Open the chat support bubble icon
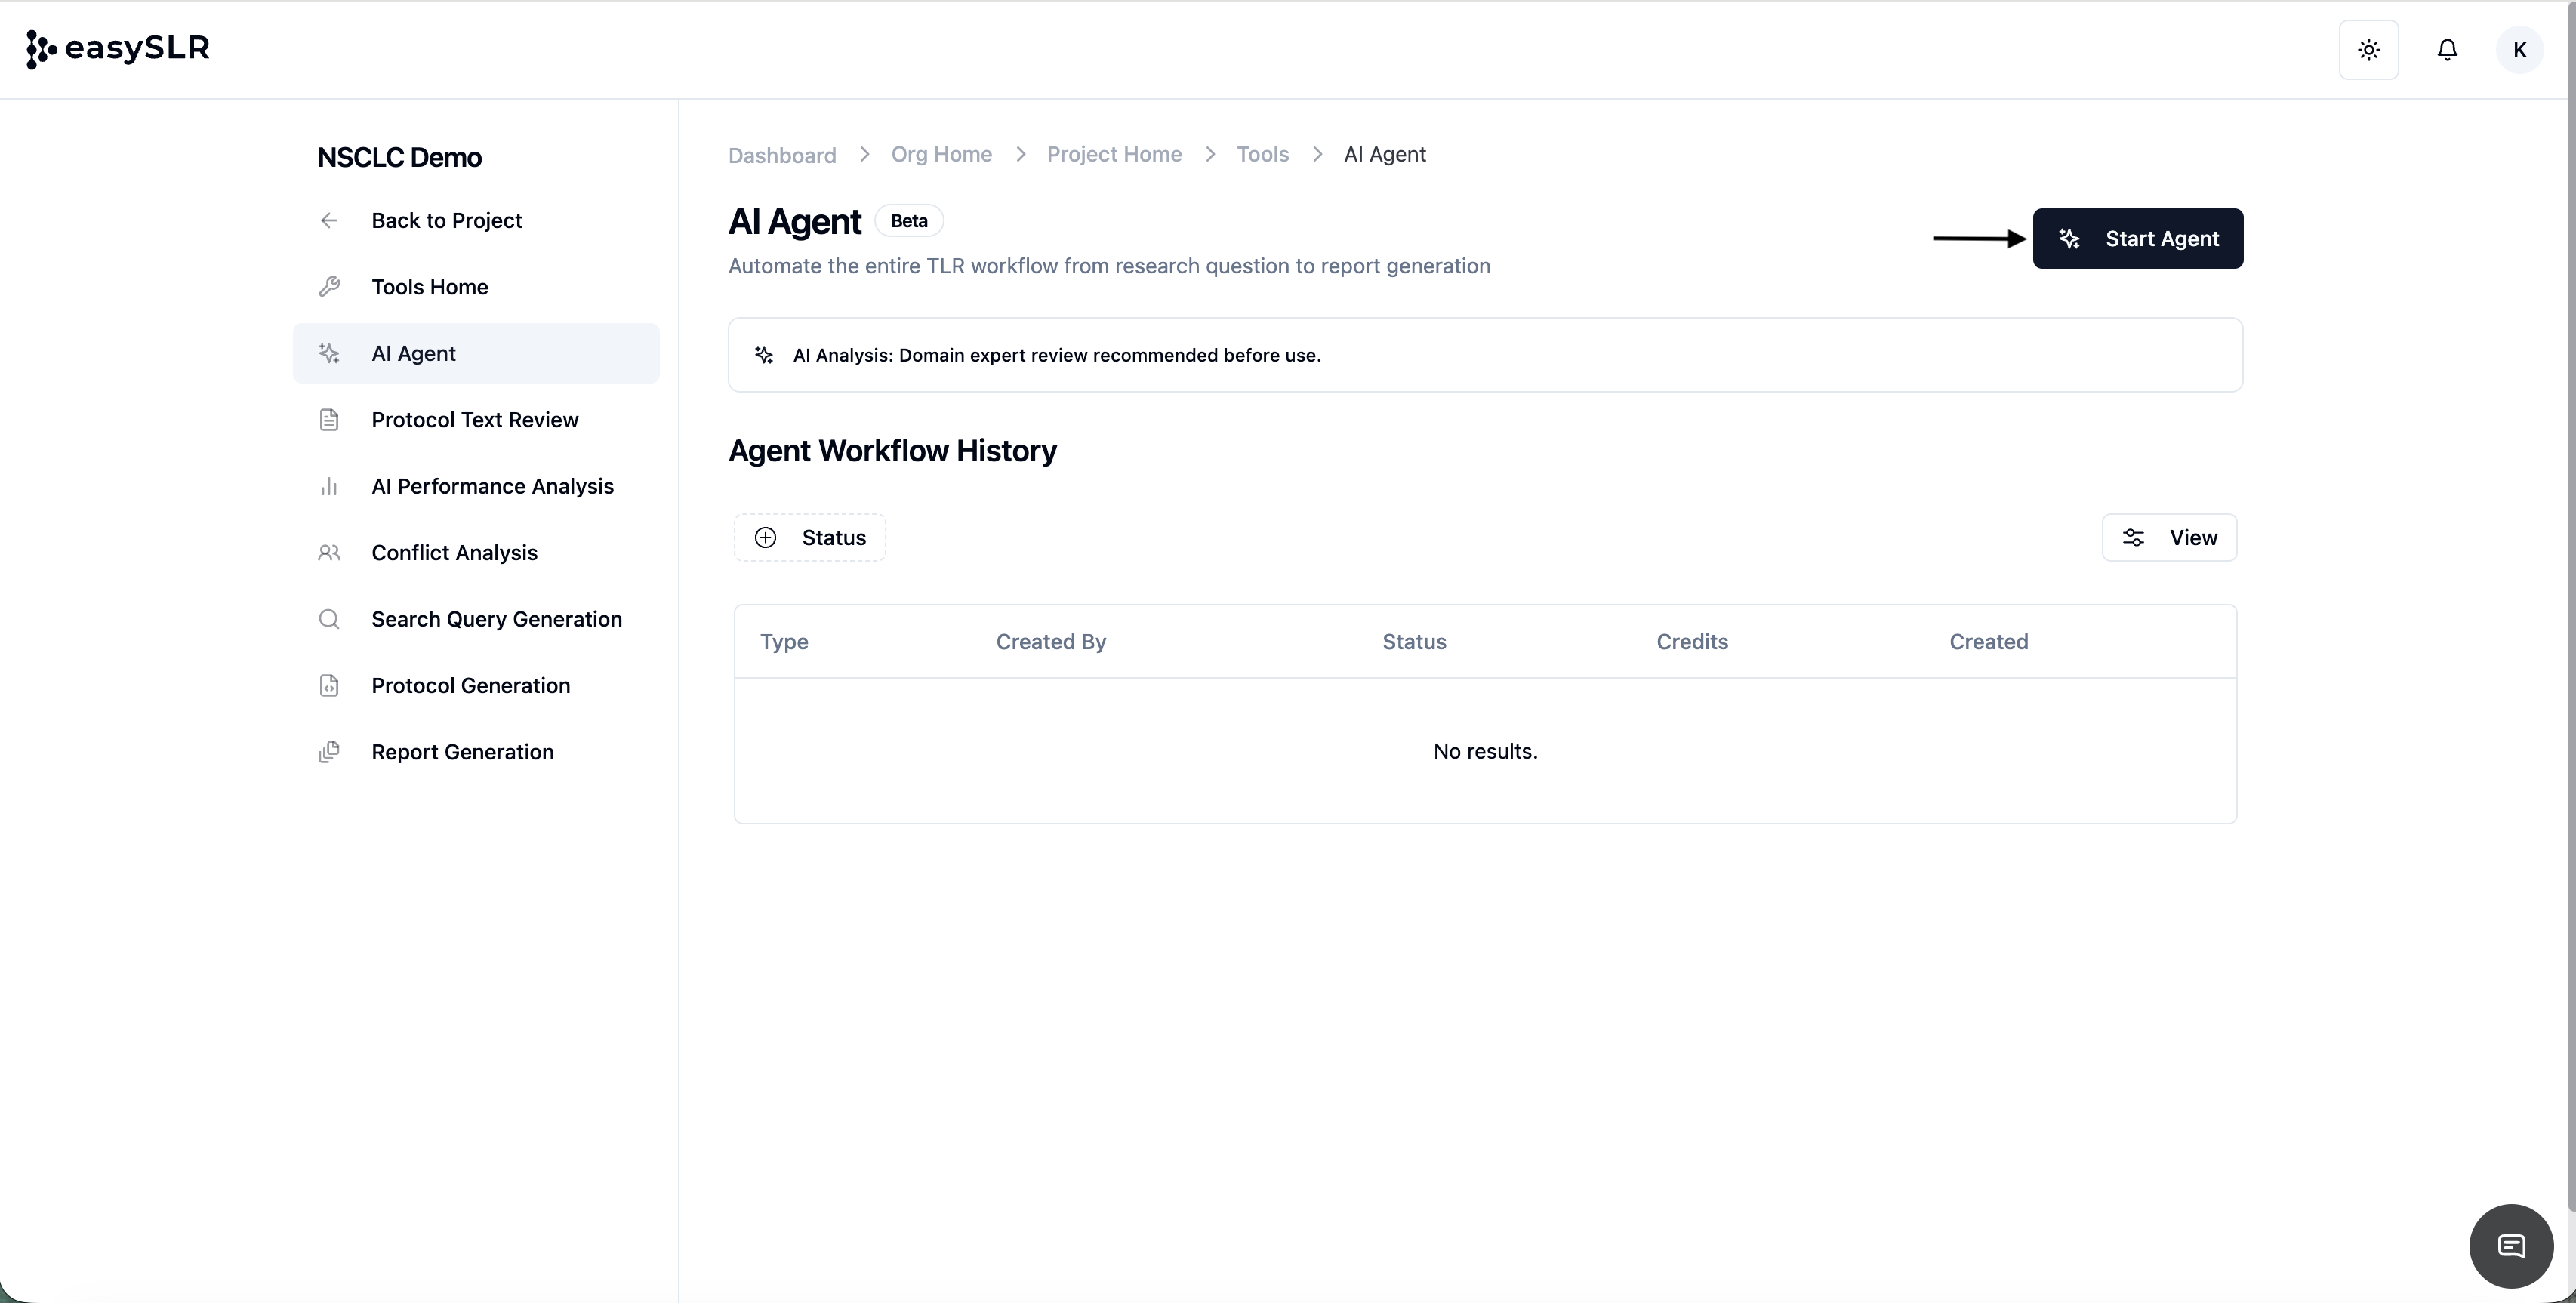Screen dimensions: 2576x1303 click(x=2511, y=1246)
